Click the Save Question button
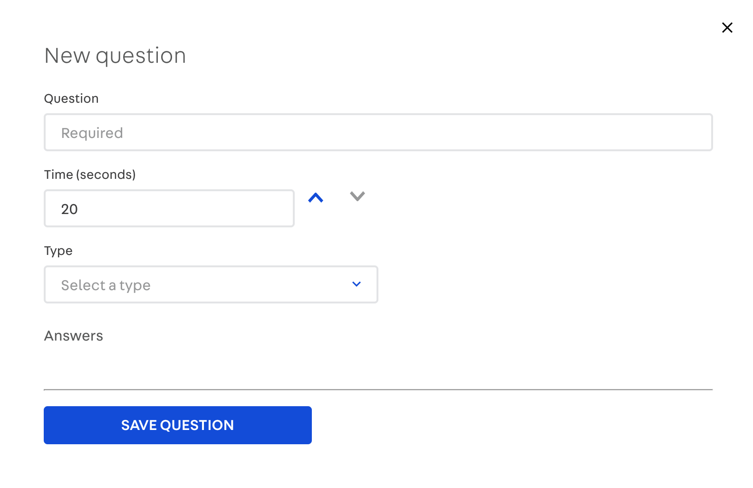 pyautogui.click(x=177, y=425)
